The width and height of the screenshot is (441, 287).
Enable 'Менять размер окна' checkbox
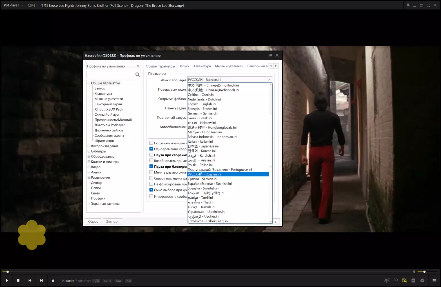click(x=151, y=172)
